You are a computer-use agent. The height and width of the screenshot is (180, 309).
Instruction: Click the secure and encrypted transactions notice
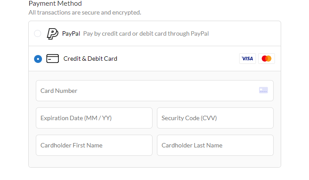[85, 12]
